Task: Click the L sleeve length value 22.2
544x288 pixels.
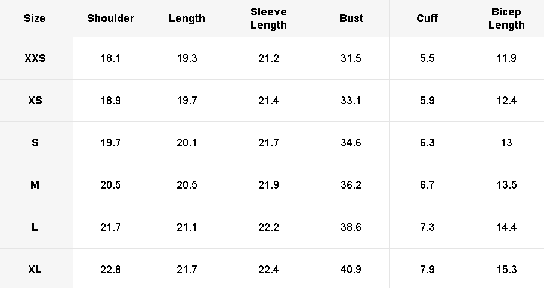Action: pos(268,227)
